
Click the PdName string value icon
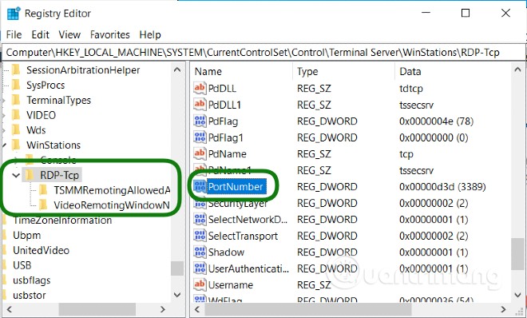(200, 153)
